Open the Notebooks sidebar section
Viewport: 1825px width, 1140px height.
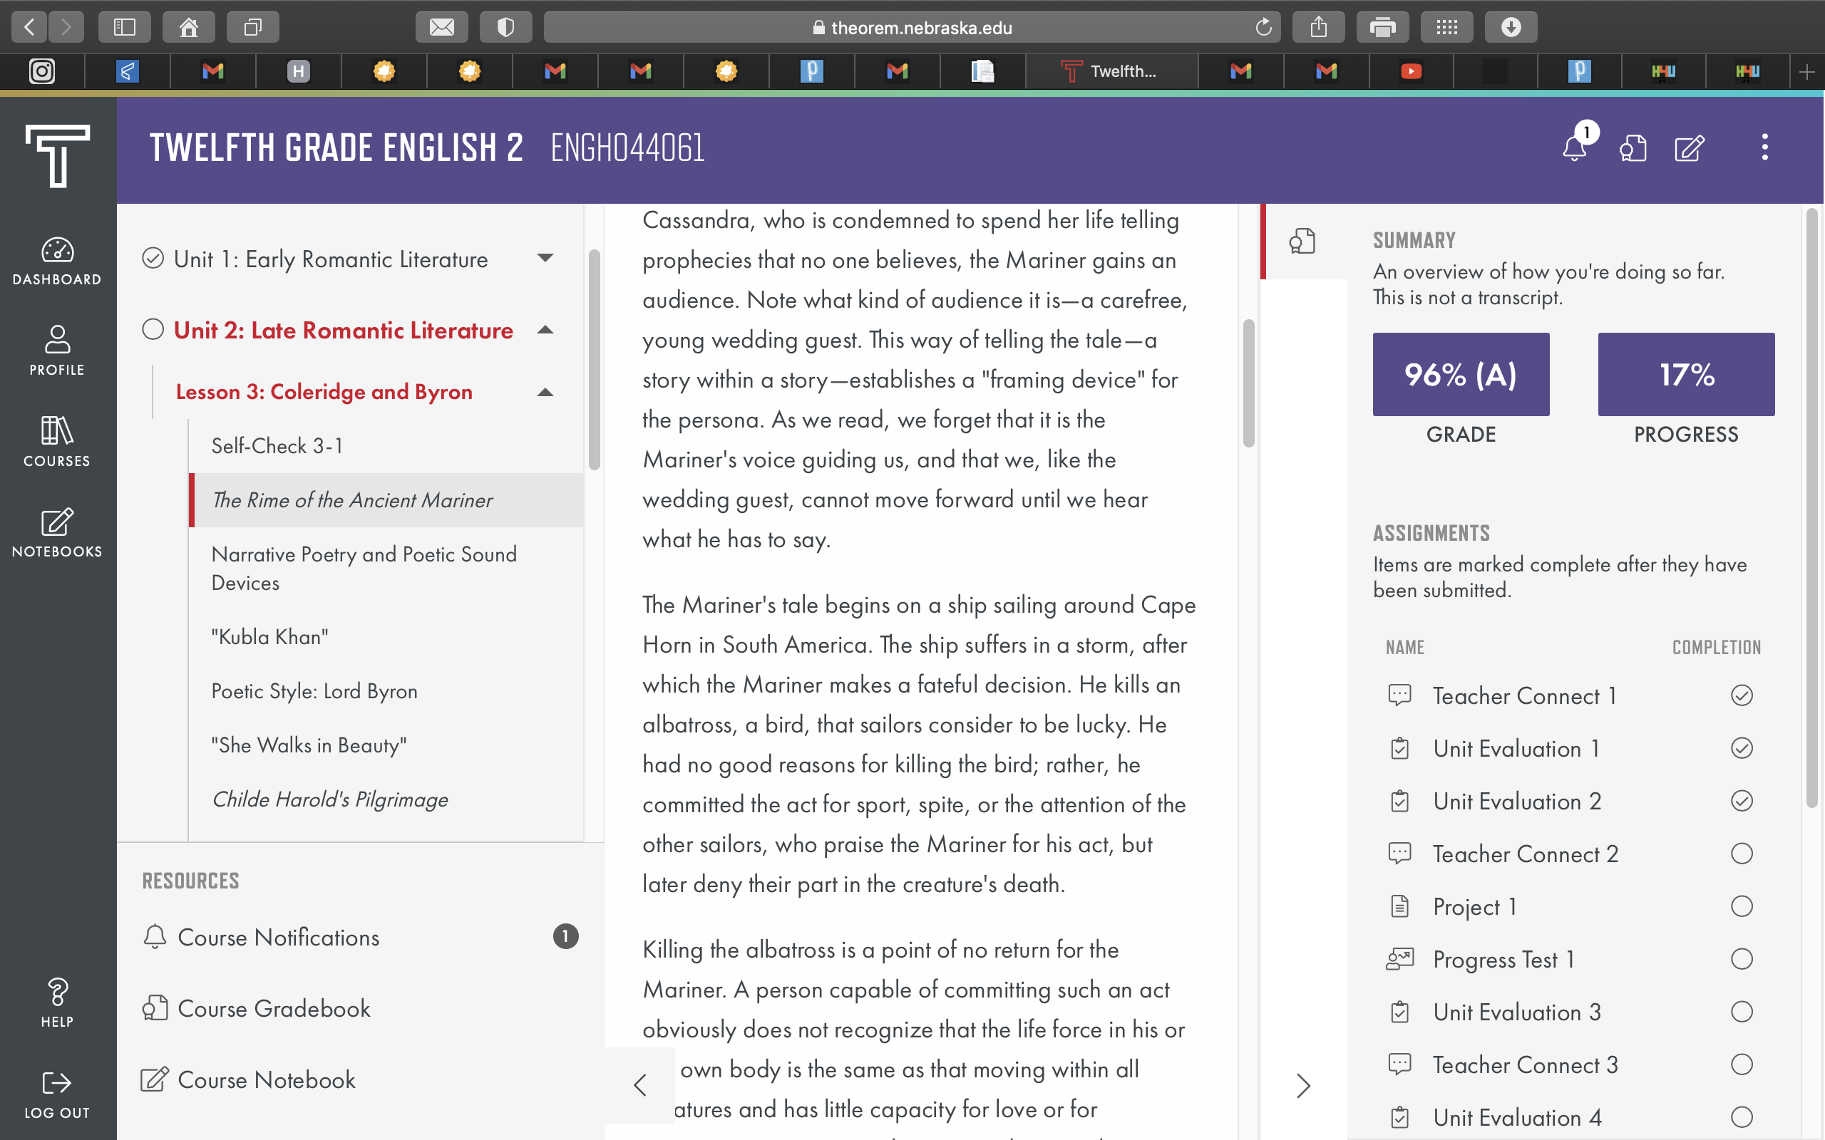click(x=57, y=532)
